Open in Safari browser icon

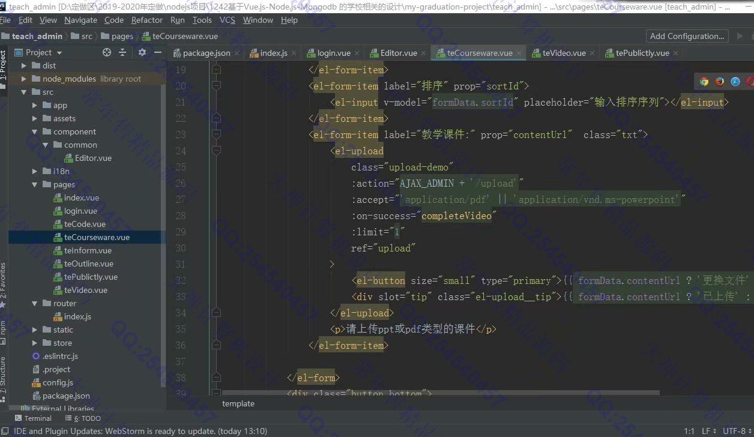pos(735,82)
